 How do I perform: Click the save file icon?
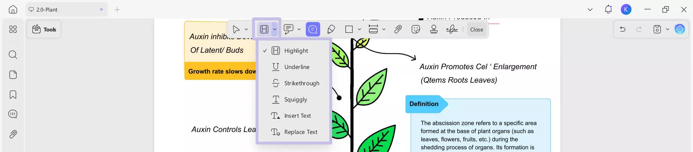pyautogui.click(x=657, y=29)
